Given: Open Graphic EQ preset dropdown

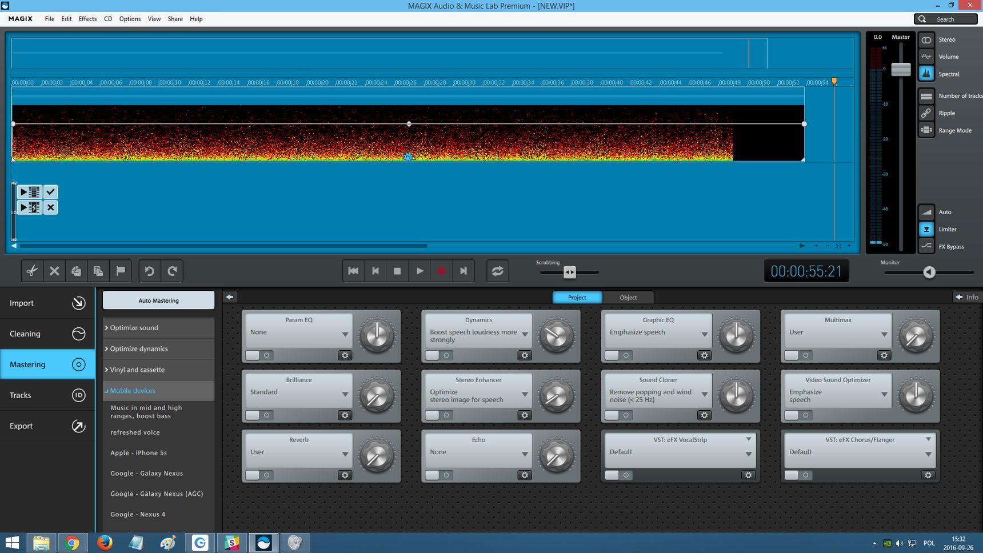Looking at the screenshot, I should click(x=704, y=334).
